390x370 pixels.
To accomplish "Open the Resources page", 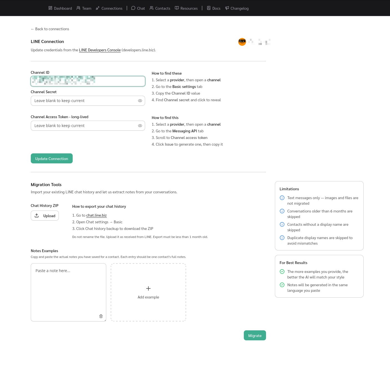I will coord(186,8).
